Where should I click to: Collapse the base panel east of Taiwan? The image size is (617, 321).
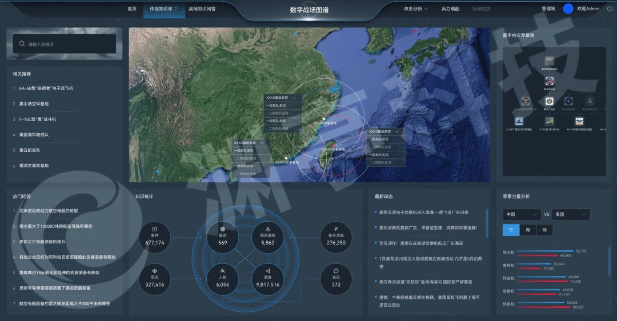coord(396,131)
